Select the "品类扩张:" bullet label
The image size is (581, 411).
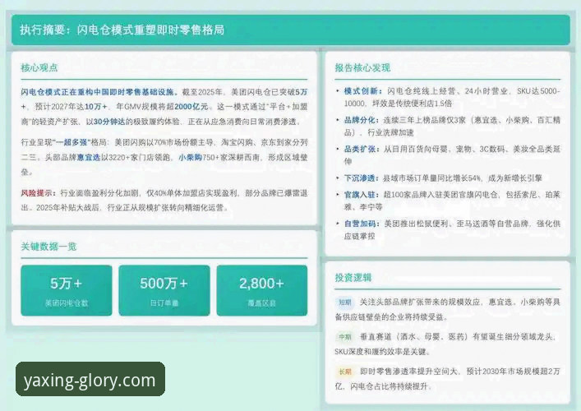pyautogui.click(x=362, y=150)
